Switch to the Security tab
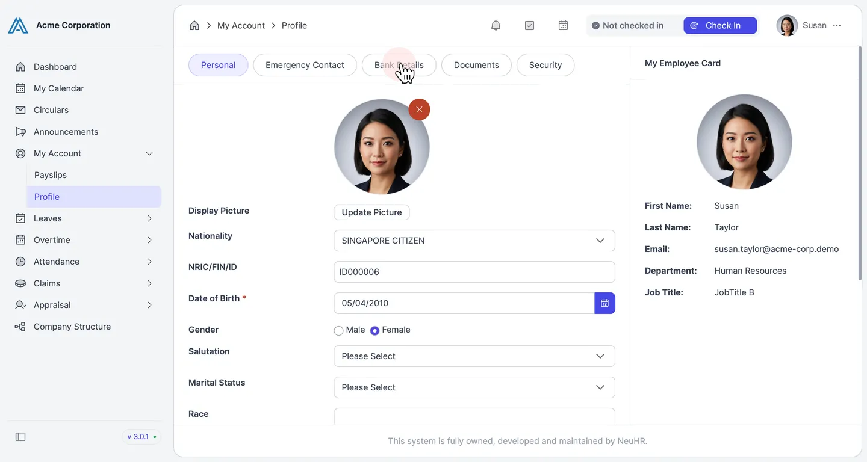The width and height of the screenshot is (867, 462). [545, 65]
